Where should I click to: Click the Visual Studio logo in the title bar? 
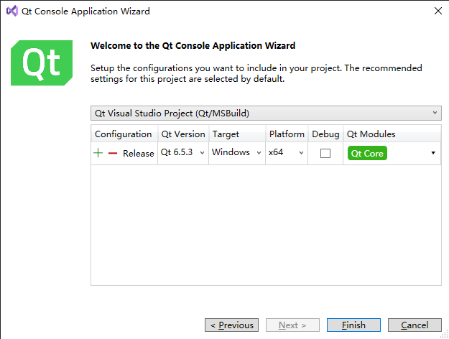click(12, 11)
